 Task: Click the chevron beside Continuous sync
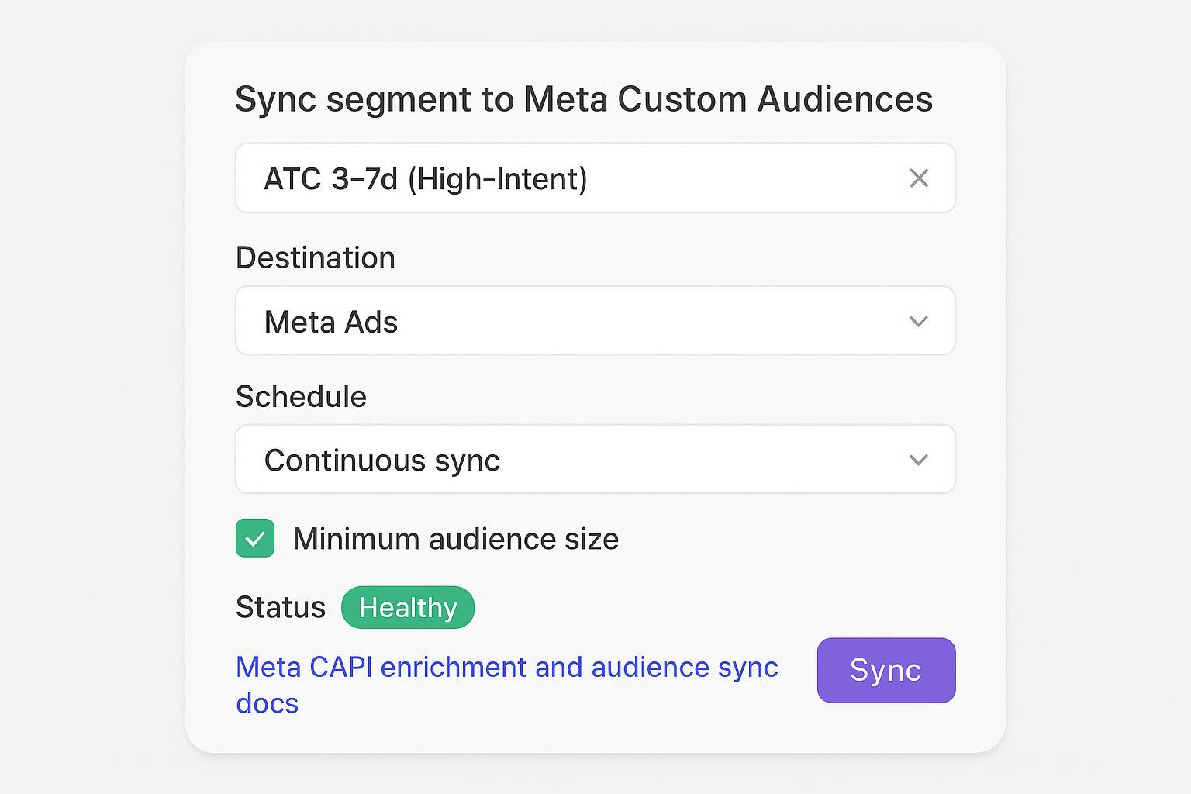919,459
